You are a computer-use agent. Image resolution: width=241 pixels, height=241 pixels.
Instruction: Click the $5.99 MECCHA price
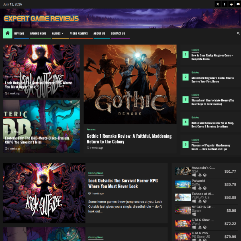click(x=231, y=210)
